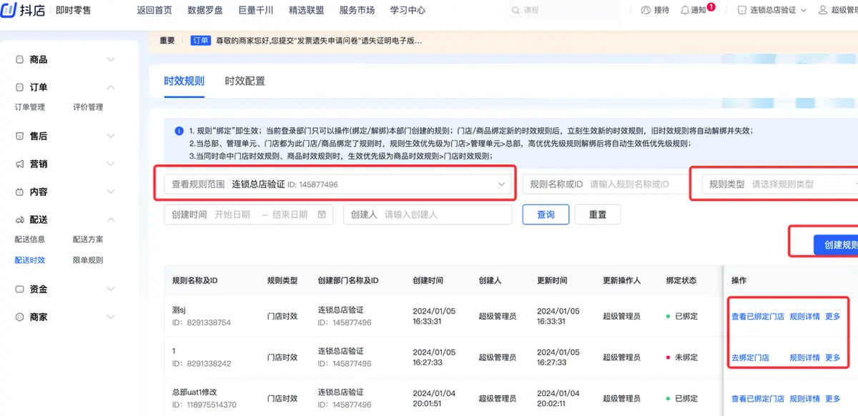Click the 订单 tag in the notice banner
This screenshot has height=416, width=858.
click(200, 41)
